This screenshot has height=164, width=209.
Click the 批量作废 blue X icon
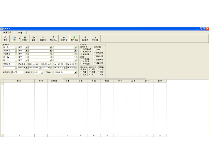[x=43, y=38]
